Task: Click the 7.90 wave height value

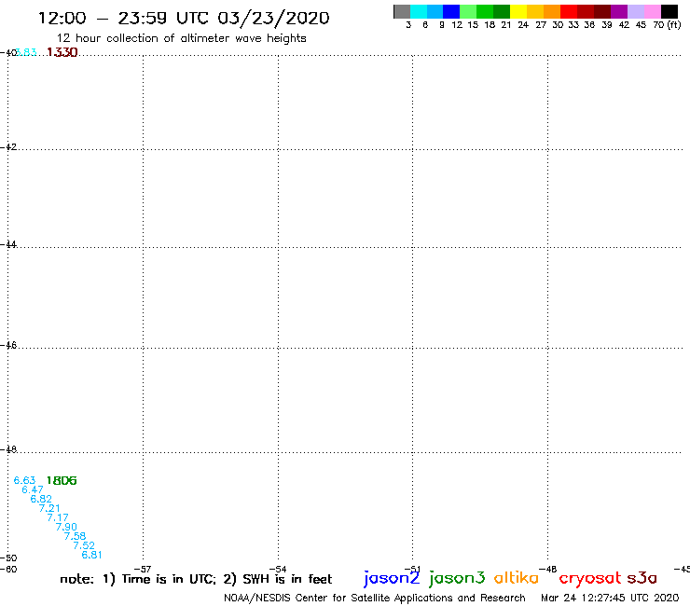Action: (x=66, y=527)
